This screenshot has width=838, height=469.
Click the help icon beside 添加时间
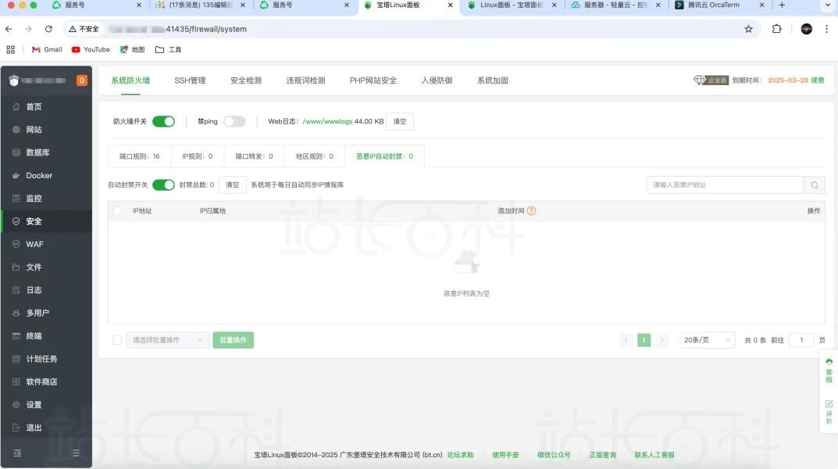[x=531, y=211]
